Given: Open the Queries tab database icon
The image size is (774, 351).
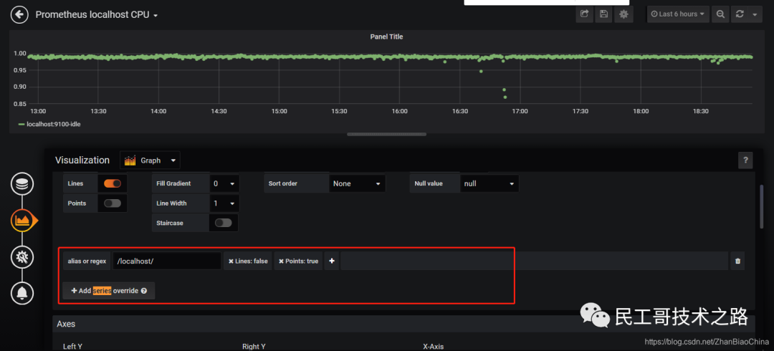Looking at the screenshot, I should [22, 184].
